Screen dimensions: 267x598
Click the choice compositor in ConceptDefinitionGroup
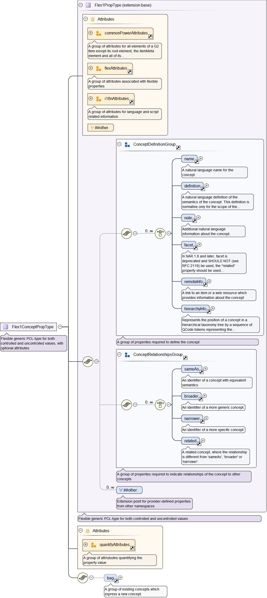(x=160, y=233)
